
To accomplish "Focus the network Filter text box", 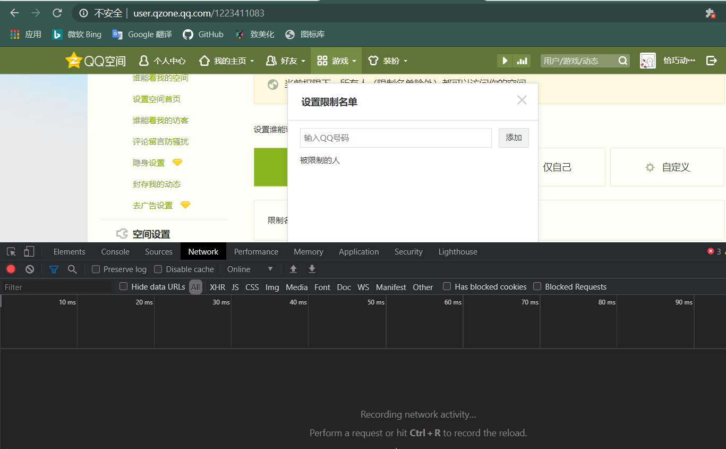I will point(57,287).
